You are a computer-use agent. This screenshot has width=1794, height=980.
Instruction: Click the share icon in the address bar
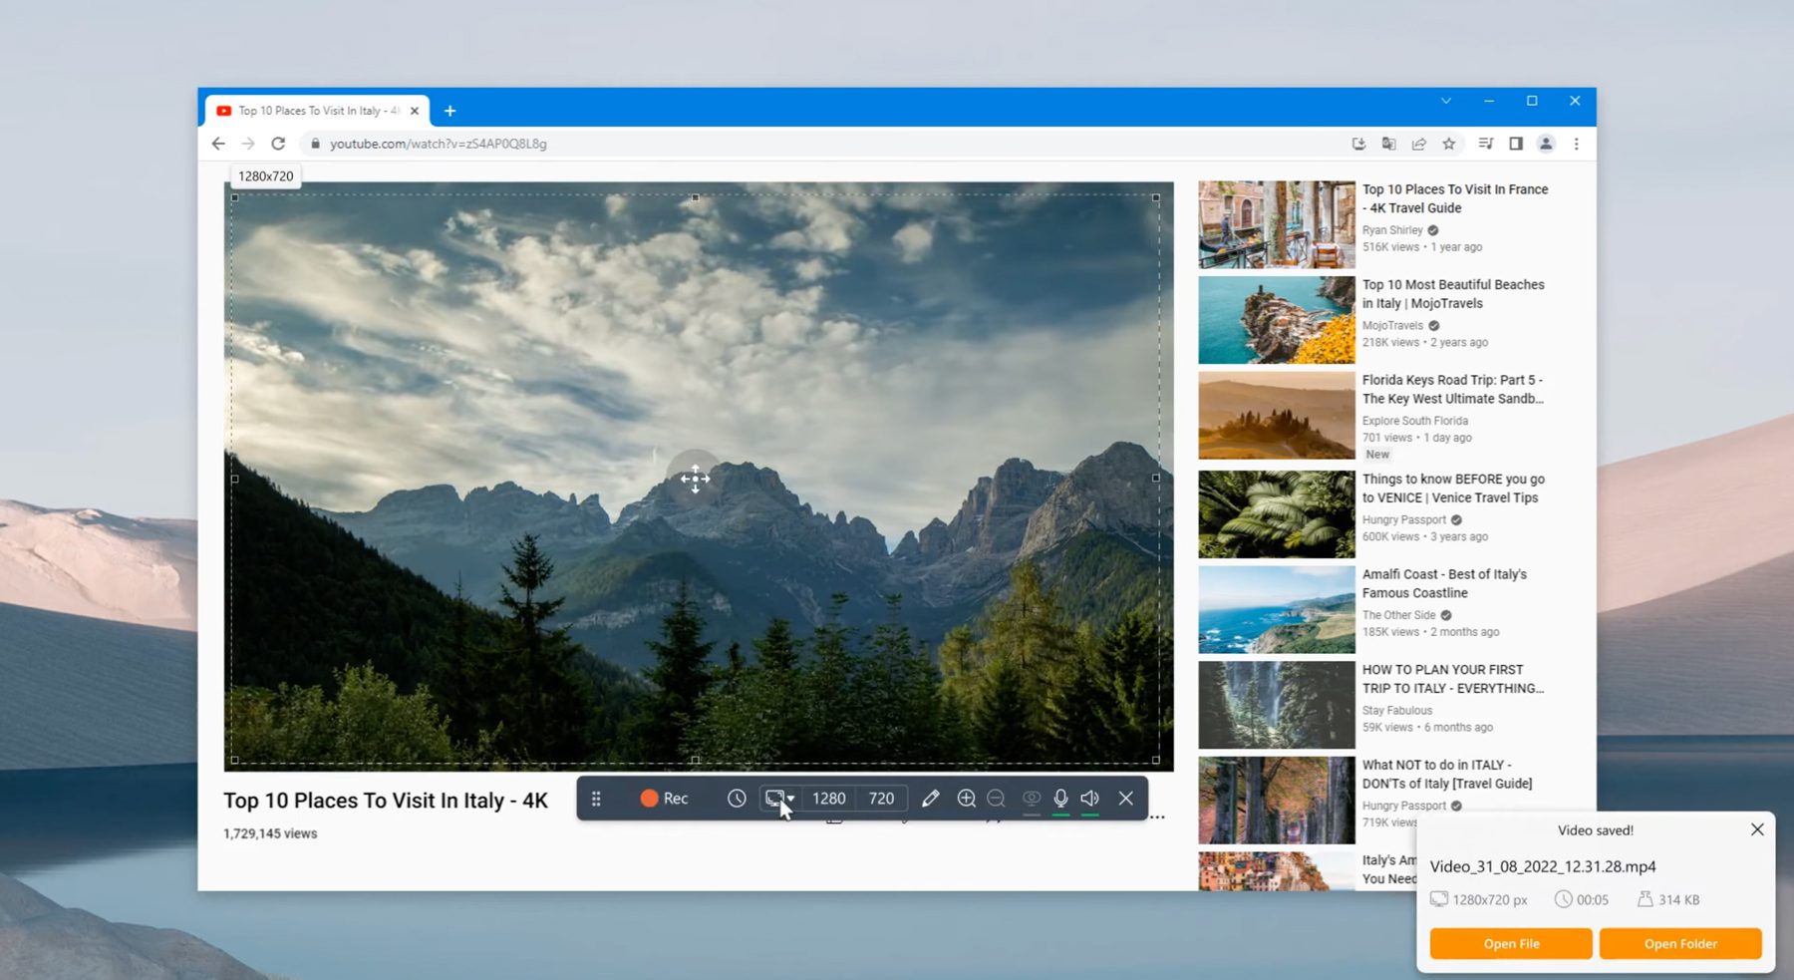click(x=1418, y=144)
